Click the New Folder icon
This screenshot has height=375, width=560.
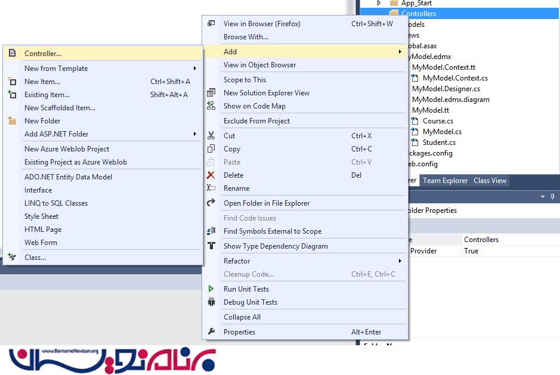click(12, 121)
